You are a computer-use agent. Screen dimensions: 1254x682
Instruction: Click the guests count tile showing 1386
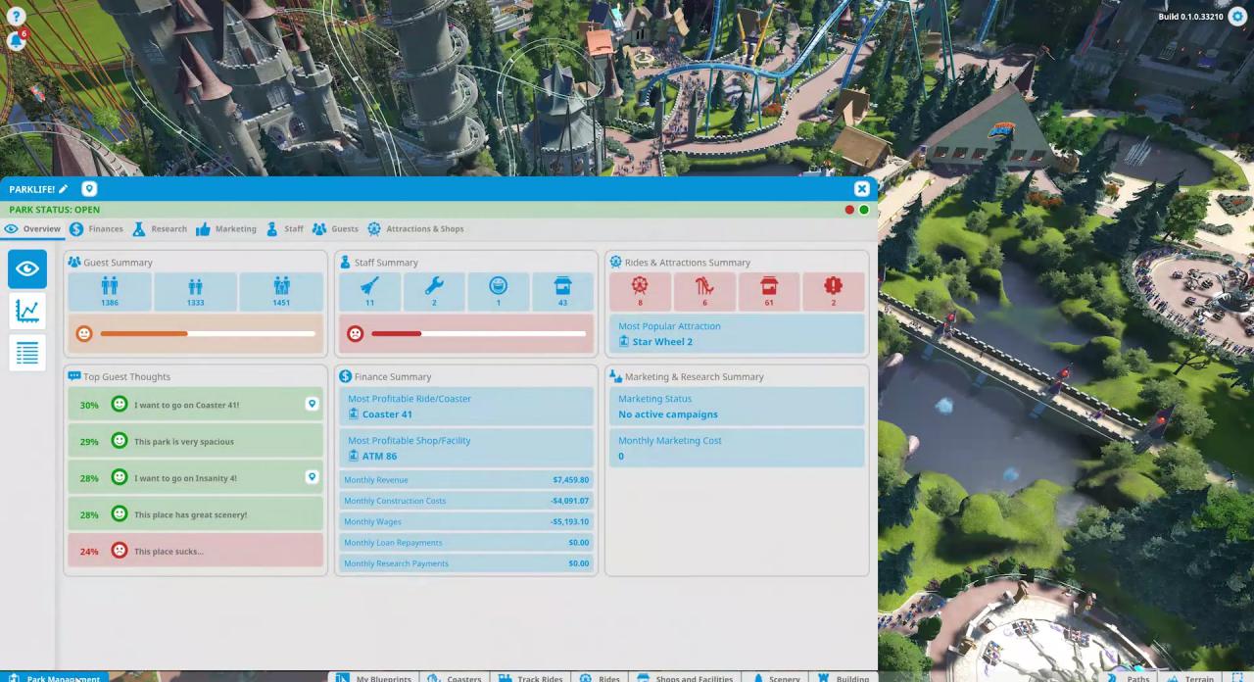tap(110, 292)
